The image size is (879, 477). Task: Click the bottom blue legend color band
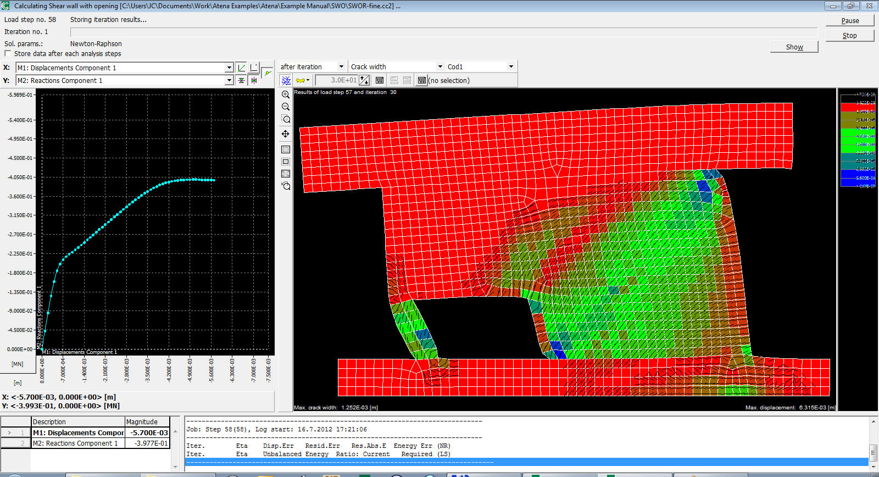(x=858, y=182)
